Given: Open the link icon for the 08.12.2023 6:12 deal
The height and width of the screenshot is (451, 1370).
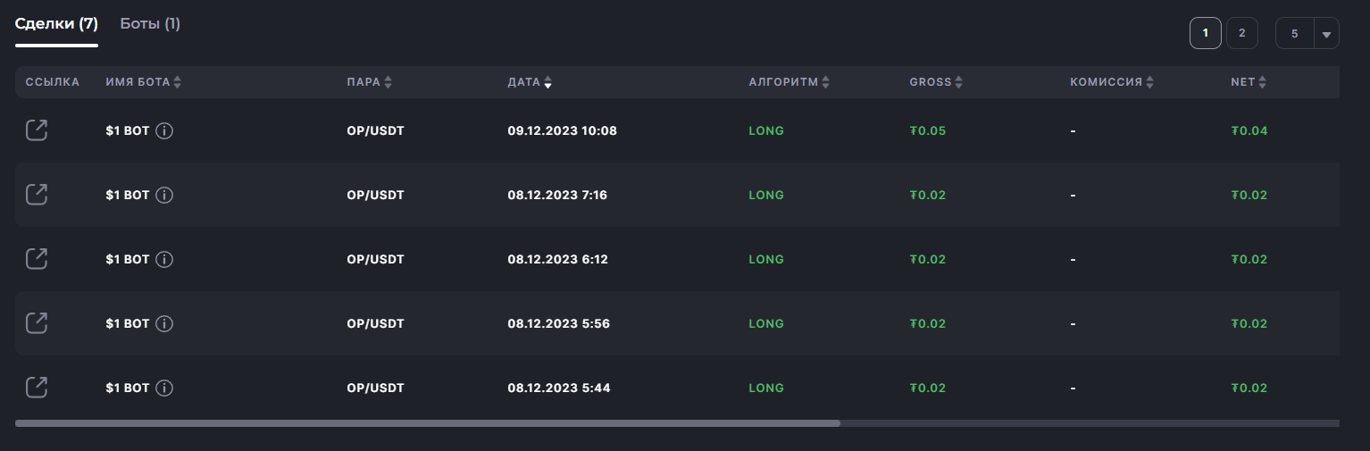Looking at the screenshot, I should tap(37, 259).
